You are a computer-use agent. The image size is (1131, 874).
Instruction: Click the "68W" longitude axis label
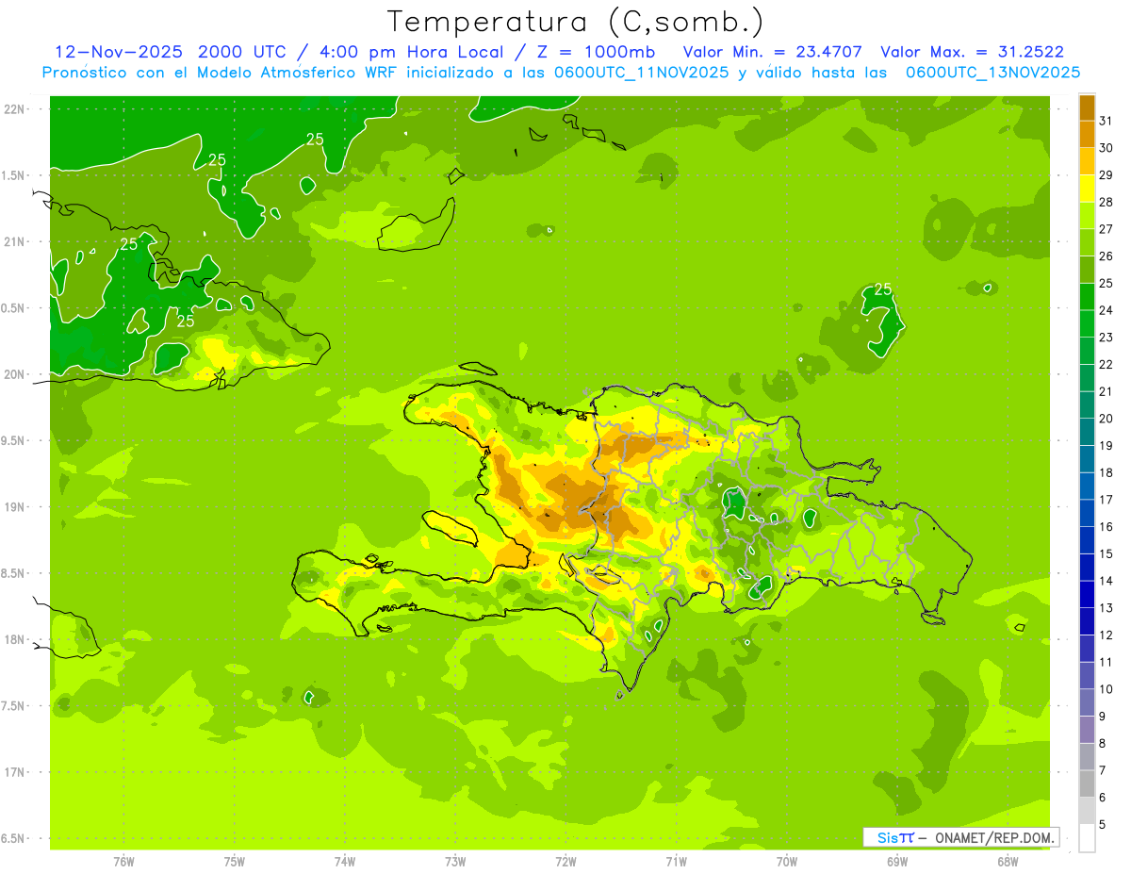click(1008, 862)
